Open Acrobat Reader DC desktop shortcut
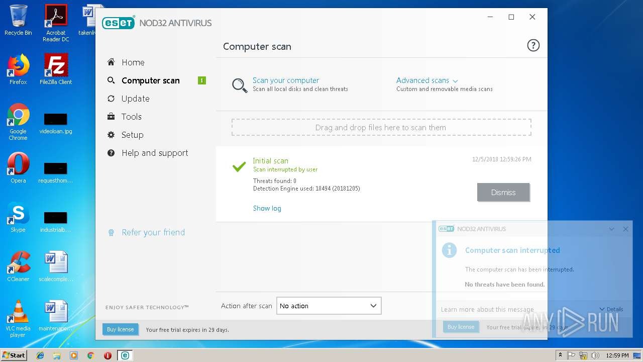Screen dimensions: 643x362 pos(56,23)
